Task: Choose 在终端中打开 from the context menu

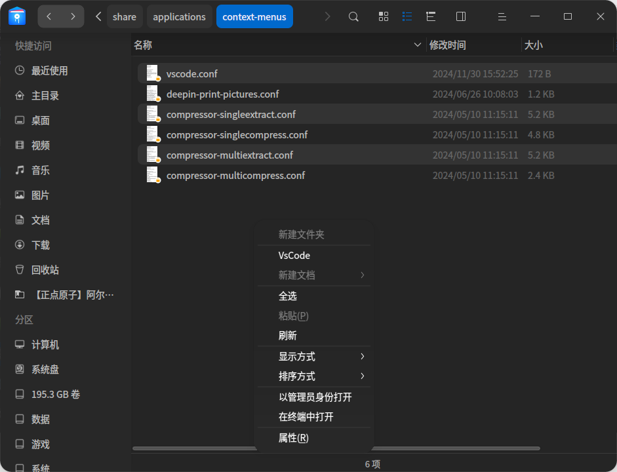Action: coord(314,417)
